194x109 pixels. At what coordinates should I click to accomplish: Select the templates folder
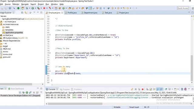(x=9, y=30)
